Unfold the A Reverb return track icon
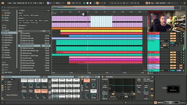Viewport: 187px width, 105px height. 149,65
